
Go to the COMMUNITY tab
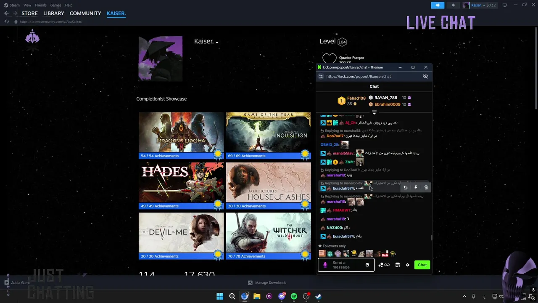85,13
